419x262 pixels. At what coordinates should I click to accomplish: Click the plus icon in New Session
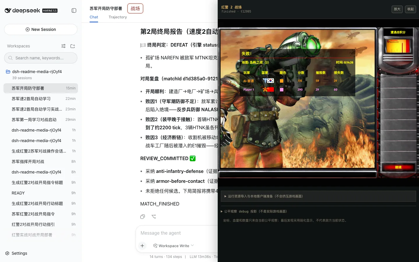28,29
